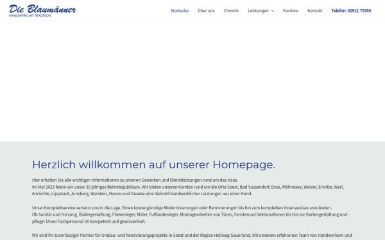Click the line beginning 'Ob Sanitär und Heizung'
The height and width of the screenshot is (240, 385).
191,214
